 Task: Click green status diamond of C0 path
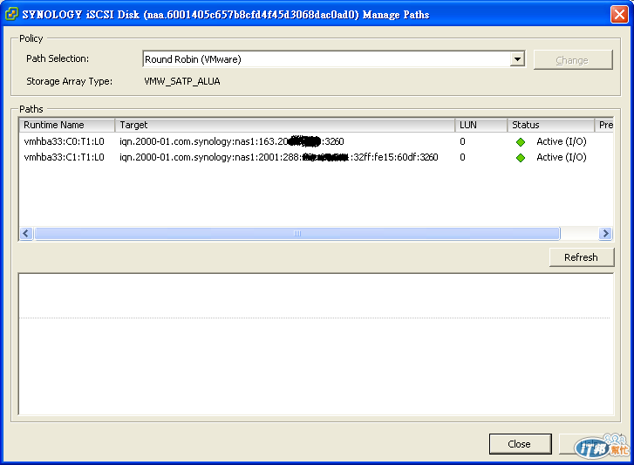coord(521,142)
